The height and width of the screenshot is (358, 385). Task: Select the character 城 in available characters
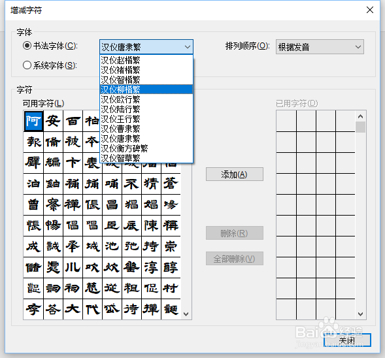pos(92,246)
